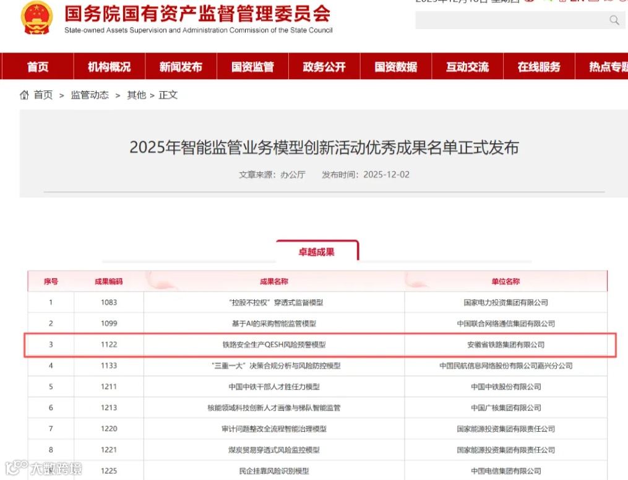The height and width of the screenshot is (480, 628).
Task: Click 国家能源投资集团 cell in row 8
Action: [506, 450]
